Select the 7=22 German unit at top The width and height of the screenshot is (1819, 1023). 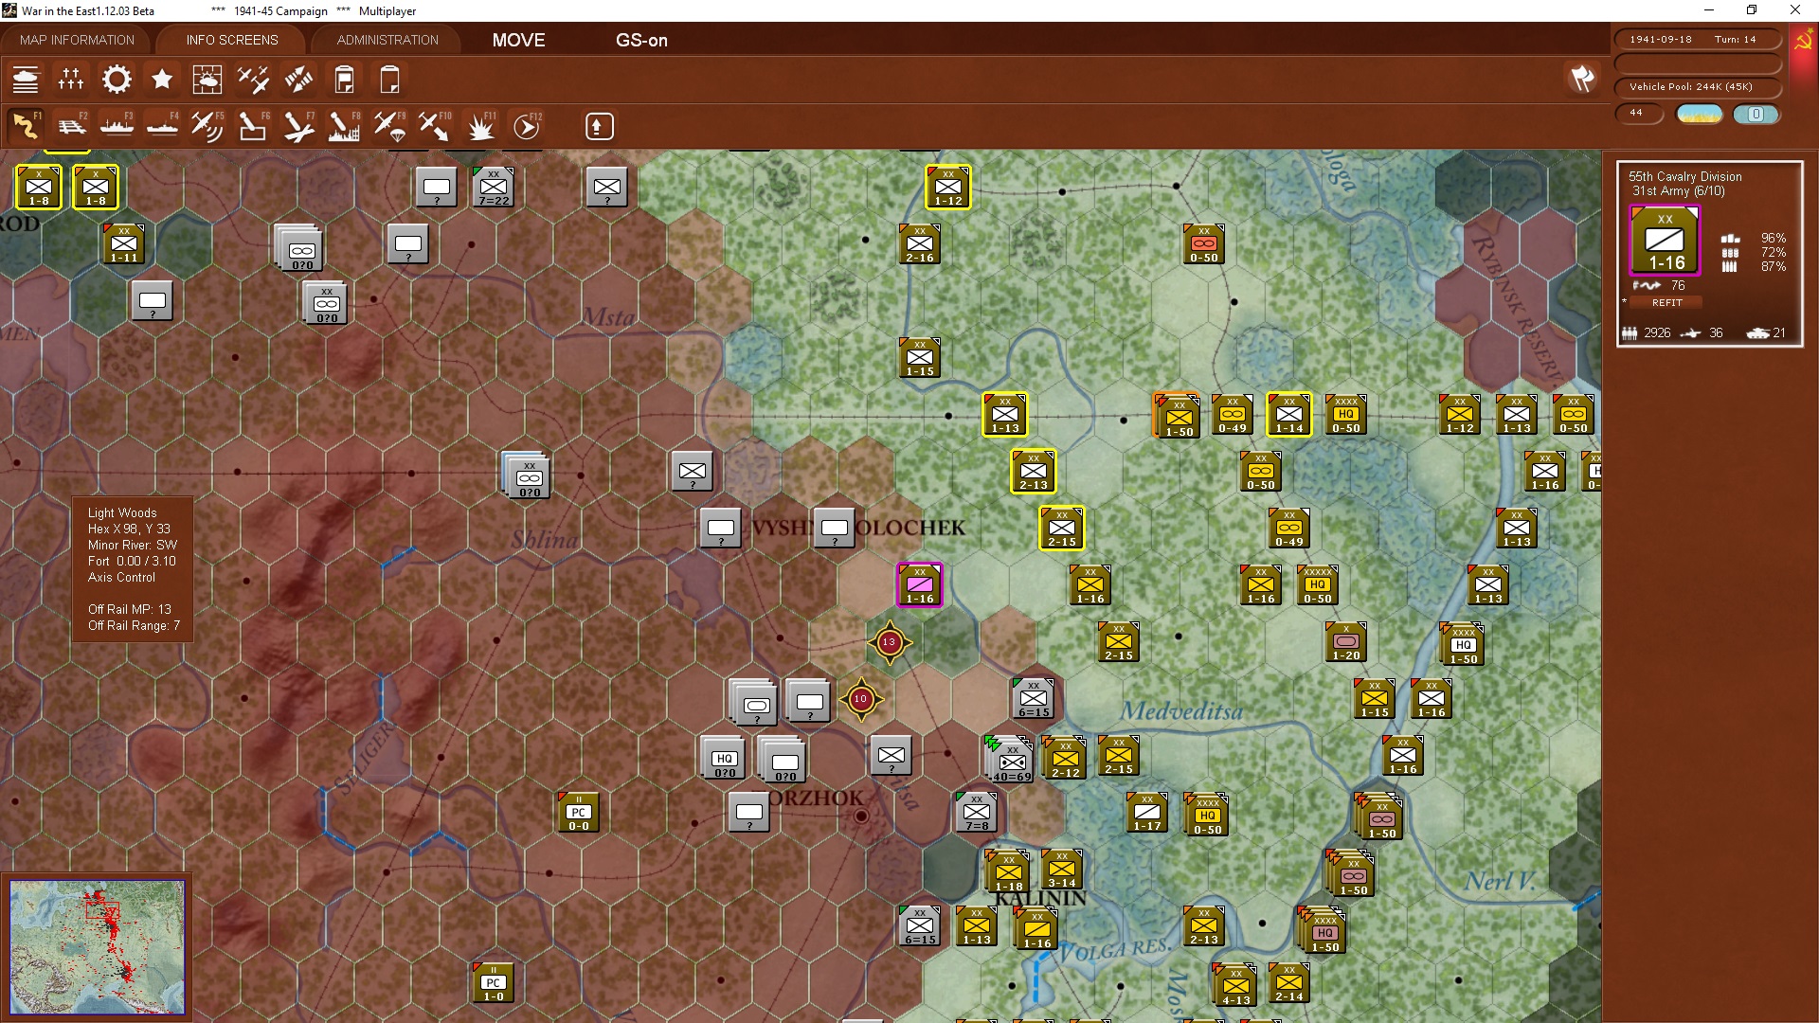[494, 187]
